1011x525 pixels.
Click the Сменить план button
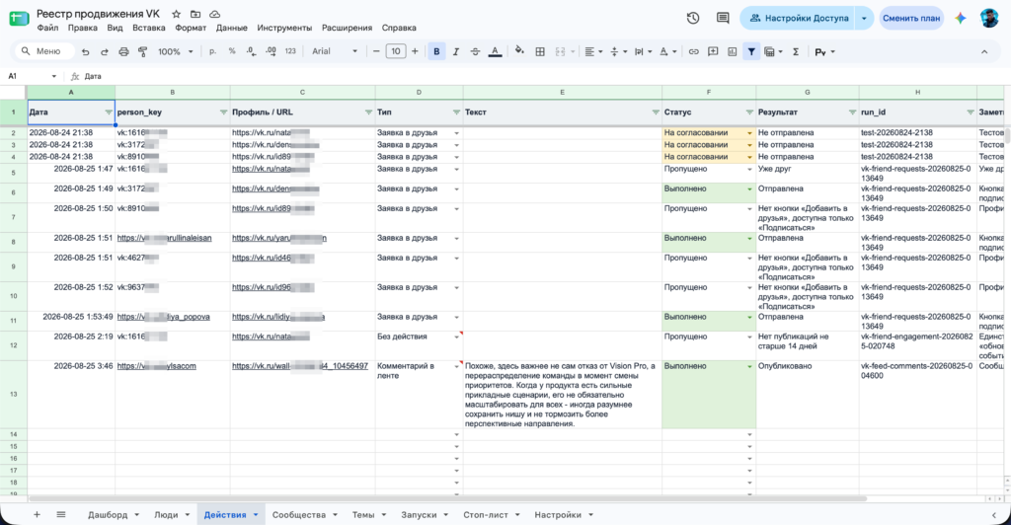pyautogui.click(x=911, y=18)
